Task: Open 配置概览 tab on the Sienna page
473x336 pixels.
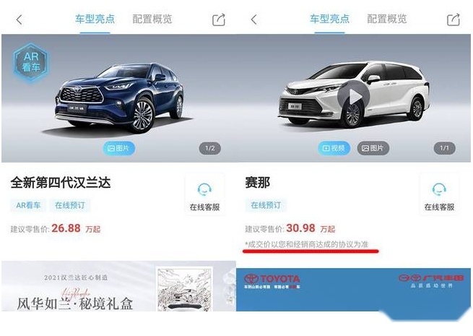Action: pos(387,19)
